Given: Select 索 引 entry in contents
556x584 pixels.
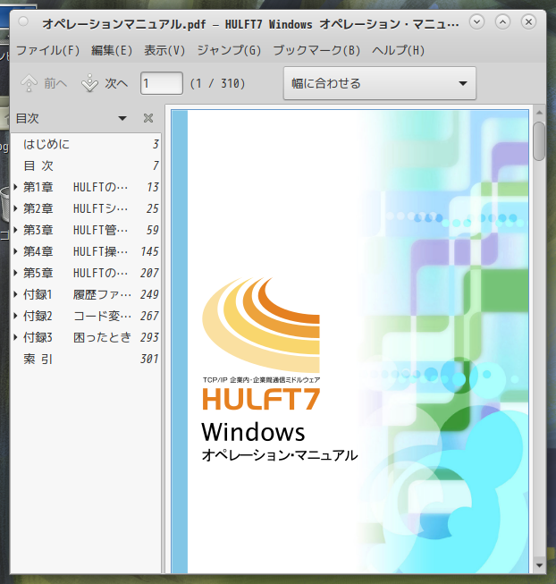Looking at the screenshot, I should pos(86,359).
